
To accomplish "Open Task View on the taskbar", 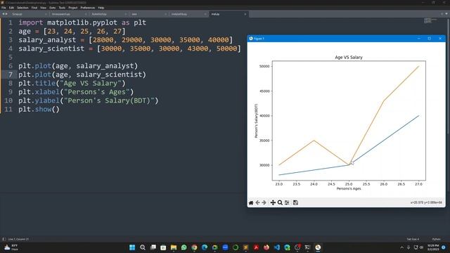I will point(153,247).
